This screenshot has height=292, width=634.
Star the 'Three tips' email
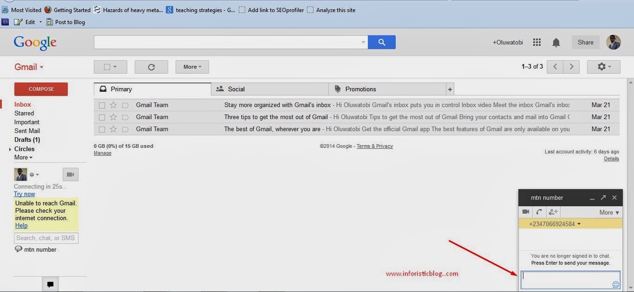113,117
